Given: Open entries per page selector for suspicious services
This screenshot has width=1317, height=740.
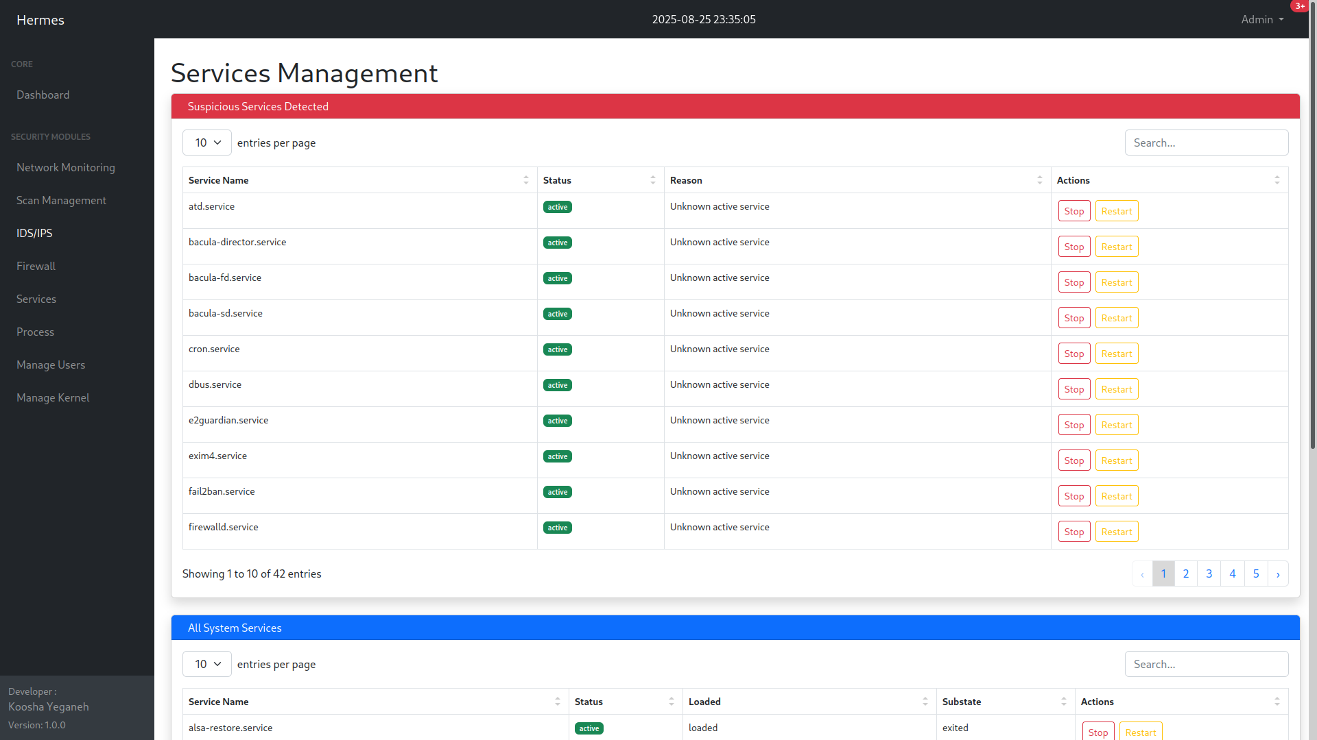Looking at the screenshot, I should 206,143.
